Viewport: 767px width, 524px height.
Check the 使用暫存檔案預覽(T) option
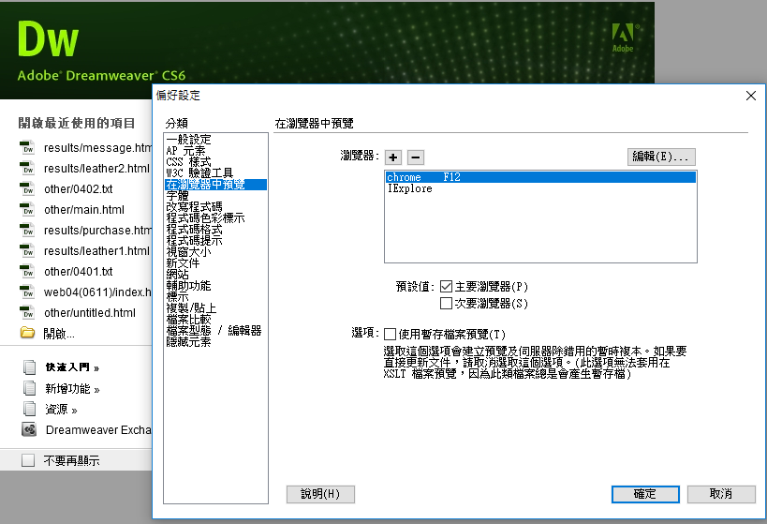pyautogui.click(x=391, y=334)
